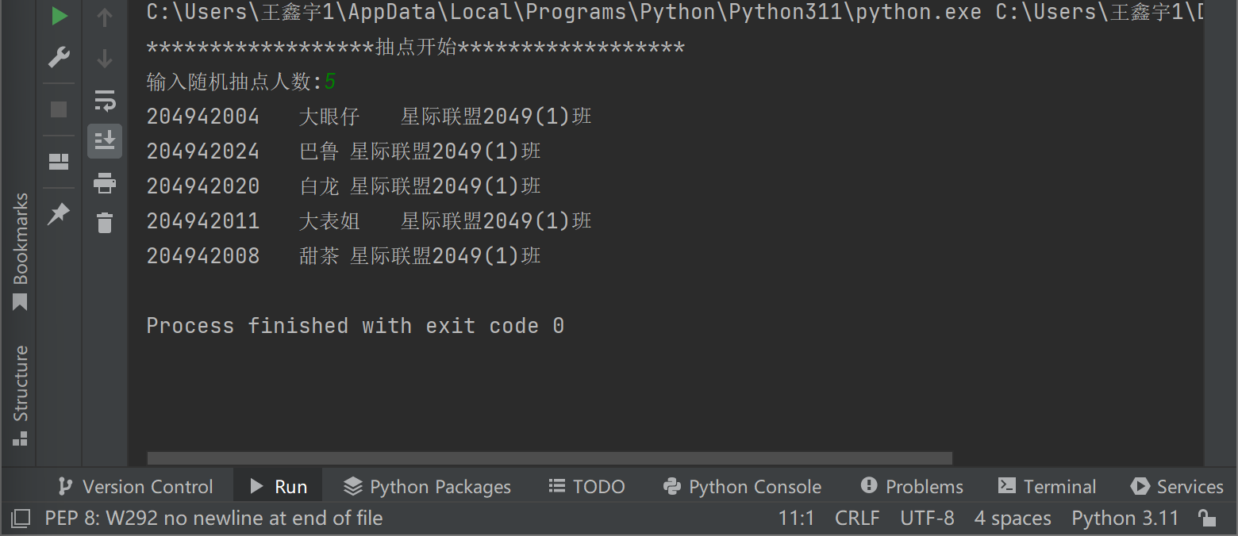Click the up arrow in the console toolbar
Viewport: 1238px width, 536px height.
105,17
